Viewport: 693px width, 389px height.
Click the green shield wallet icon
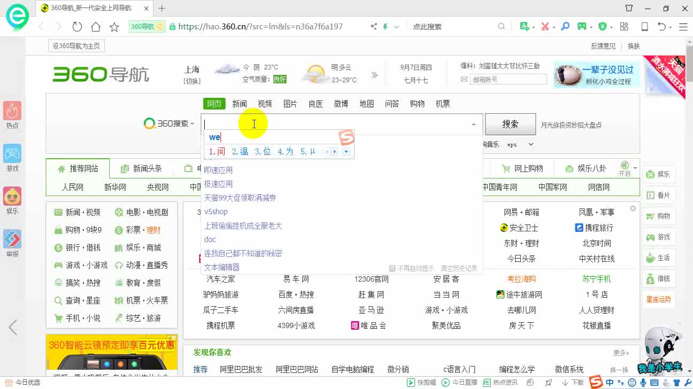pos(603,26)
